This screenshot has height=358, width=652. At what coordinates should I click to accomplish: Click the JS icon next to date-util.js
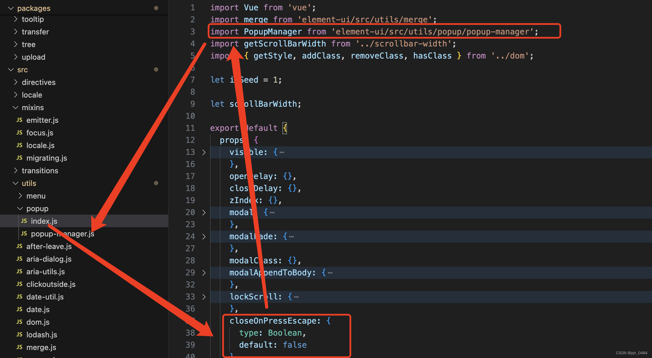coord(20,297)
